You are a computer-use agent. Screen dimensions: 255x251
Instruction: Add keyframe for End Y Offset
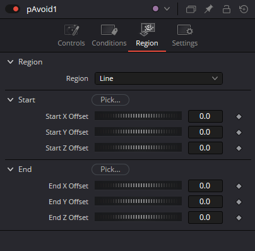[239, 202]
